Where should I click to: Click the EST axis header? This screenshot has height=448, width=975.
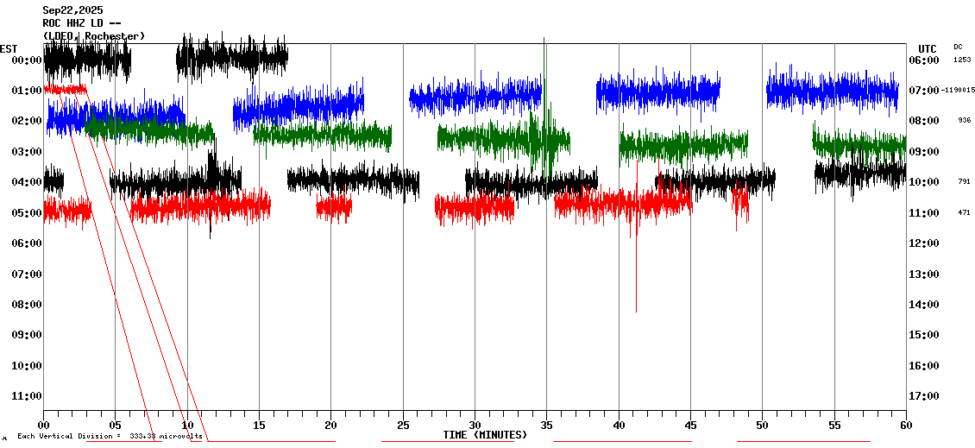pyautogui.click(x=9, y=48)
